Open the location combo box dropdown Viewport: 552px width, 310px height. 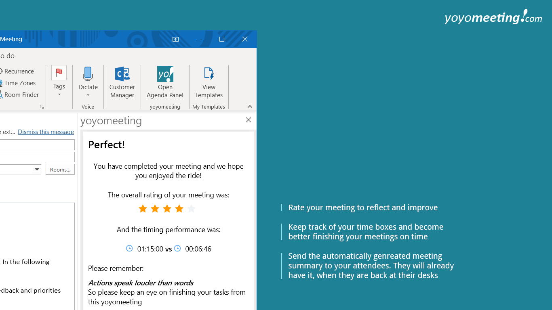(x=37, y=170)
